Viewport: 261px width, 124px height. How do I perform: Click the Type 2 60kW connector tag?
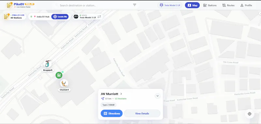[109, 105]
